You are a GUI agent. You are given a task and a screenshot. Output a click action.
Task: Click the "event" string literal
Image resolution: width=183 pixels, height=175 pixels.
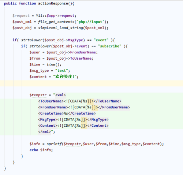tap(101, 40)
